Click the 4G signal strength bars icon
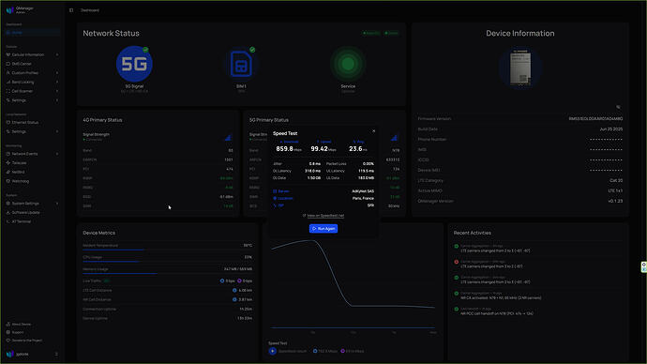The image size is (647, 364). (x=228, y=137)
